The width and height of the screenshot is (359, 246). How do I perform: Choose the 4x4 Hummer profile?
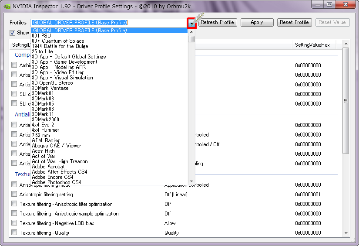tap(109, 130)
